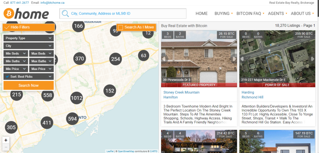Viewport: 319px width, 153px height.
Task: Show previous photo of Major Mackenzie Dr listing
Action: pyautogui.click(x=242, y=59)
